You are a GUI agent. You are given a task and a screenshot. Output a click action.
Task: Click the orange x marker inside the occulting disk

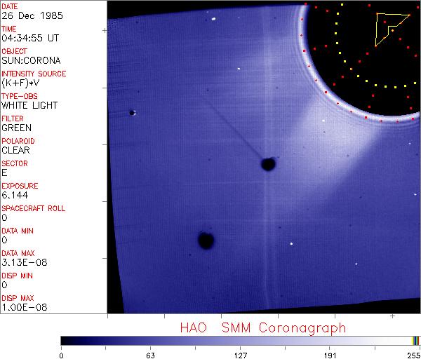[352, 69]
